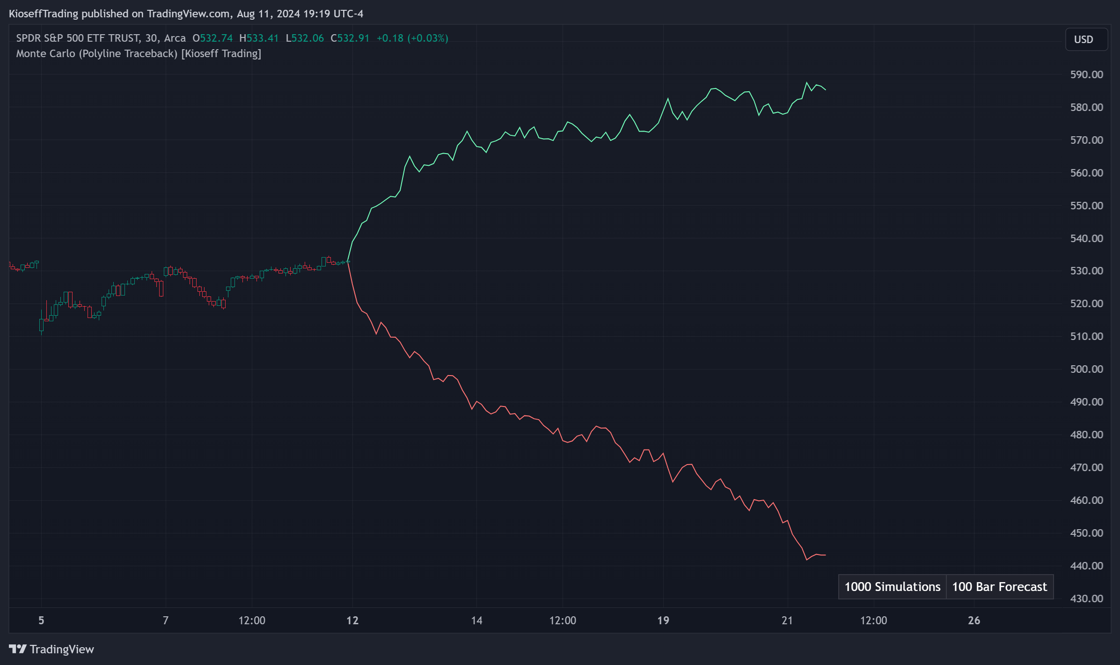
Task: Click the 570.00 price axis label
Action: tap(1087, 140)
